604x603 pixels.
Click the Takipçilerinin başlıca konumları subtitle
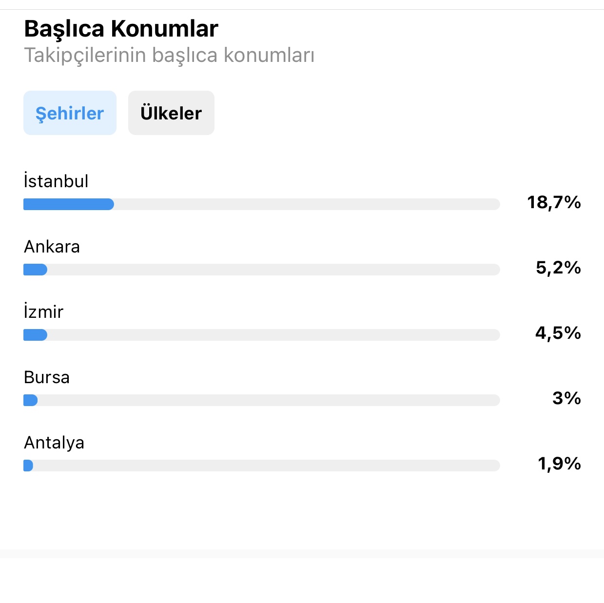click(169, 55)
